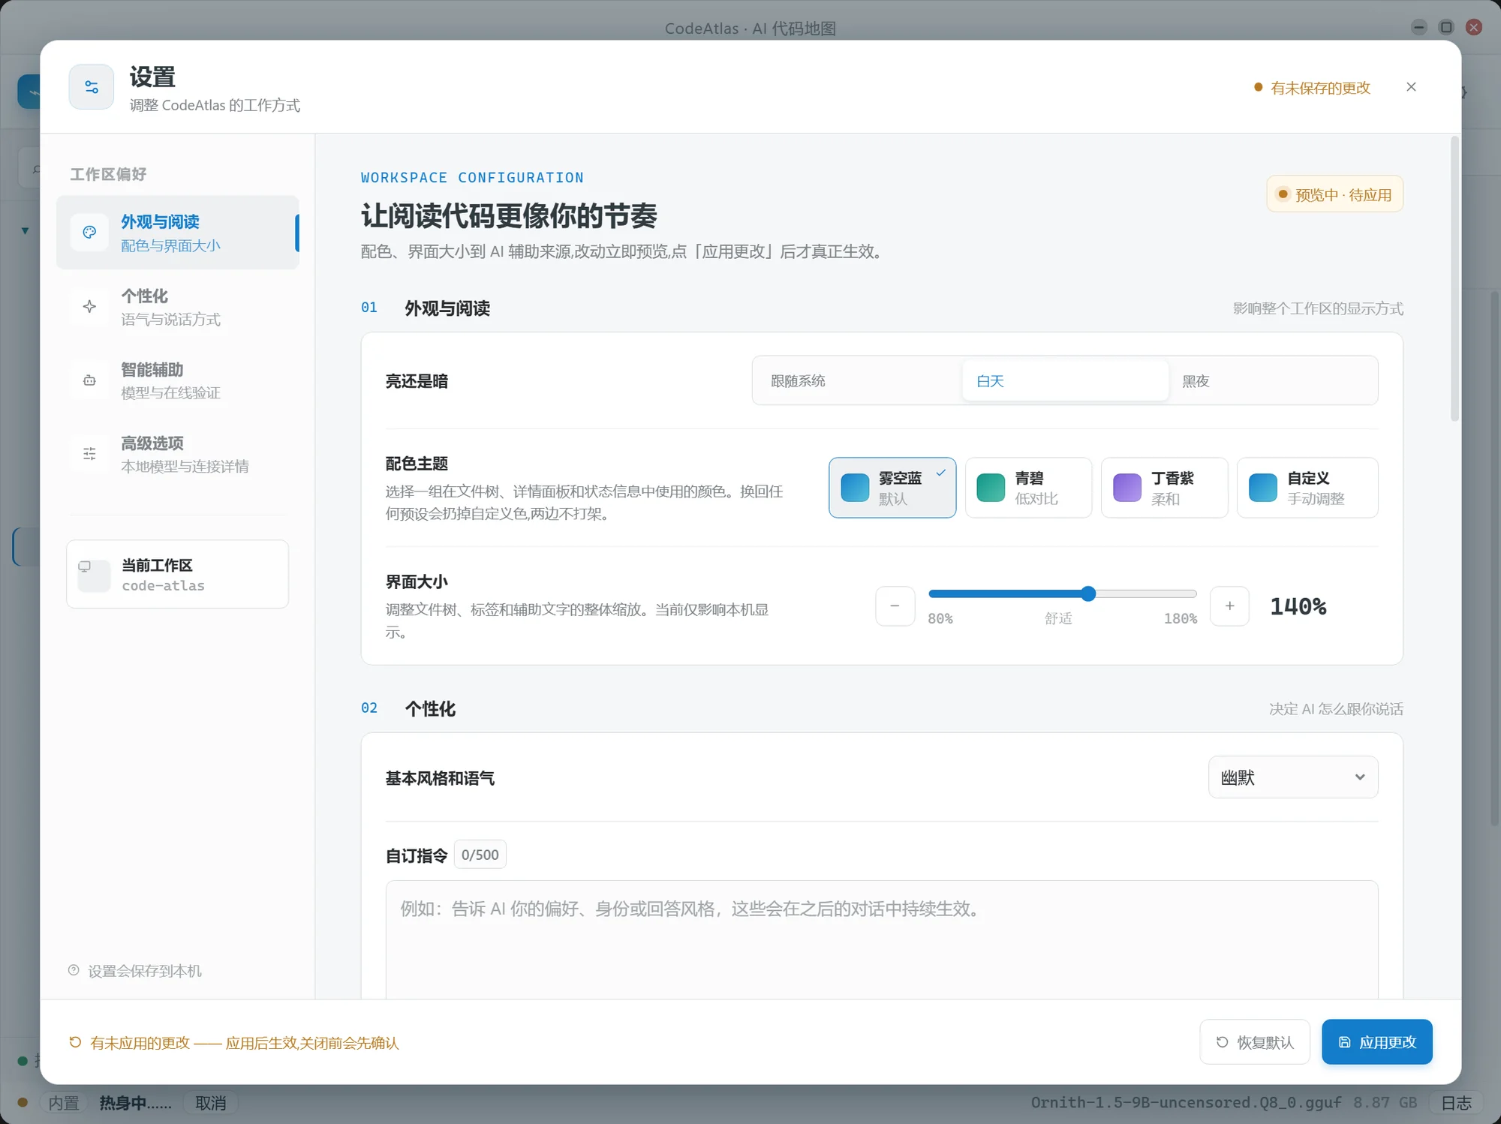The height and width of the screenshot is (1124, 1501).
Task: Select the 黑夜 brightness option
Action: point(1271,380)
